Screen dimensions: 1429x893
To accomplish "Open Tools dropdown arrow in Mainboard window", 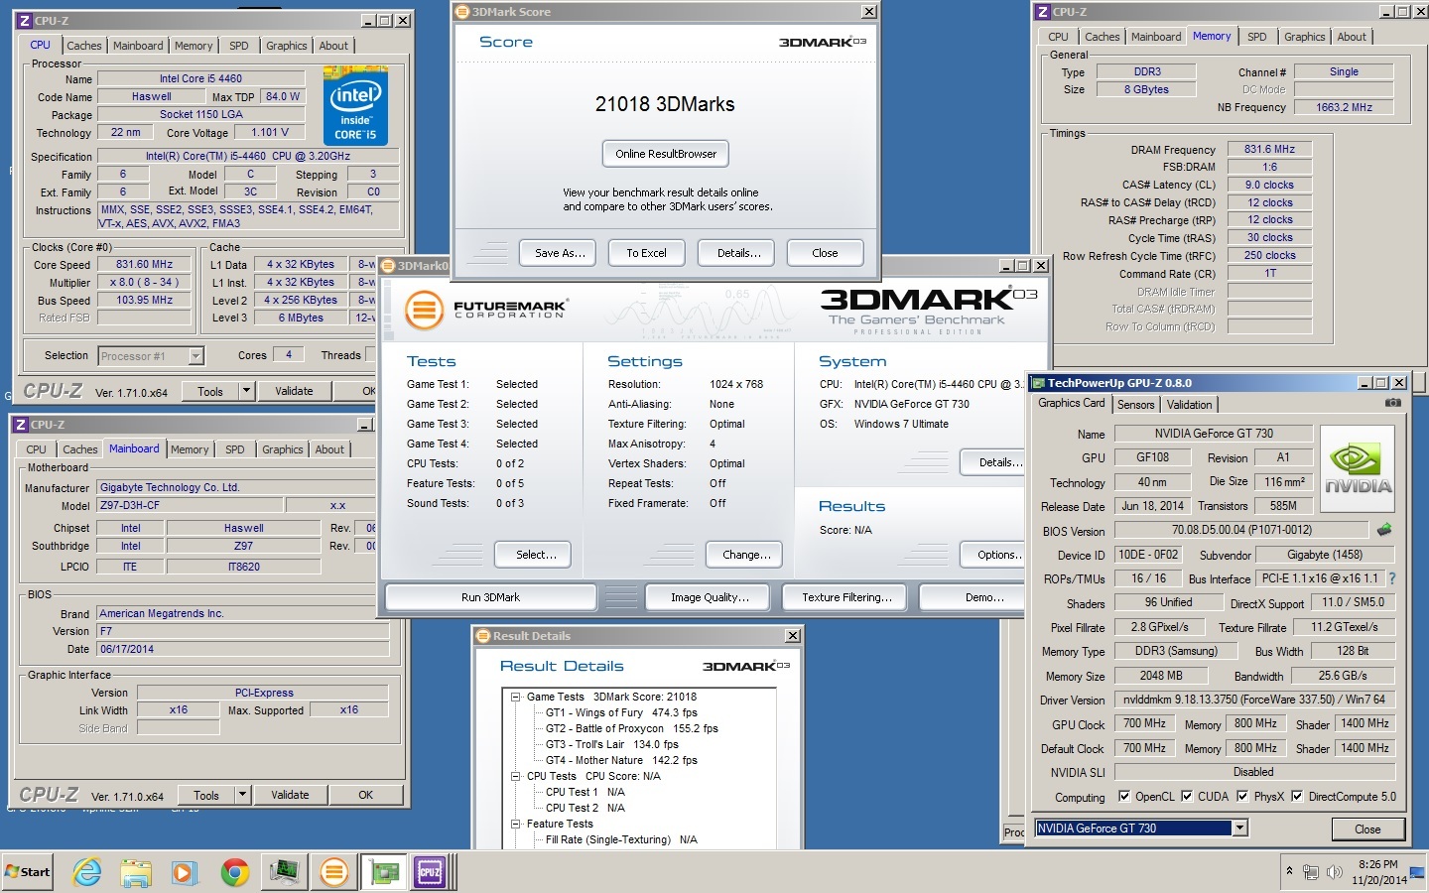I will 242,795.
